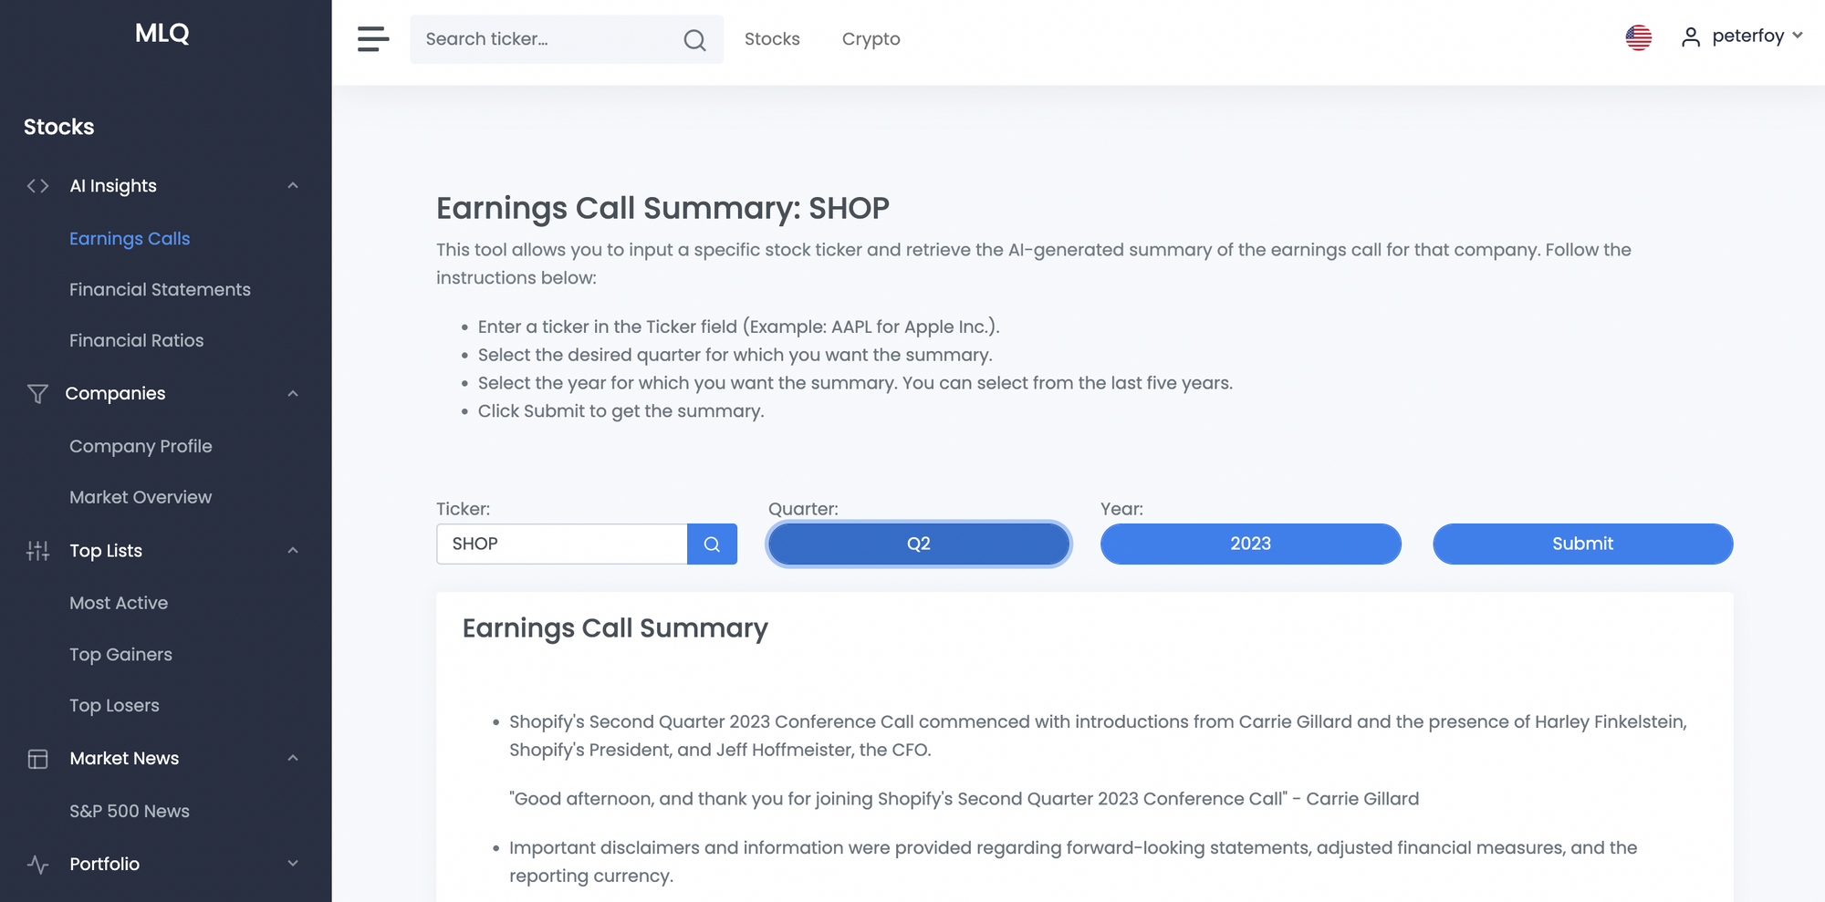Screen dimensions: 1825x902
Task: Select Portfolio in the sidebar
Action: pos(105,865)
